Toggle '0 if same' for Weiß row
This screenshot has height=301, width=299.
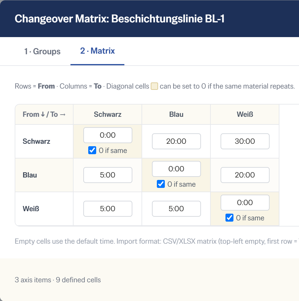[x=229, y=218]
